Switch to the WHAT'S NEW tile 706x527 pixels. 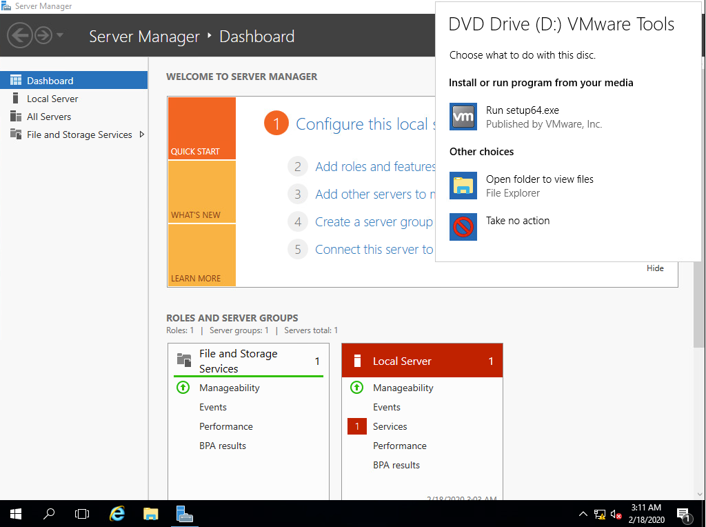tap(201, 192)
